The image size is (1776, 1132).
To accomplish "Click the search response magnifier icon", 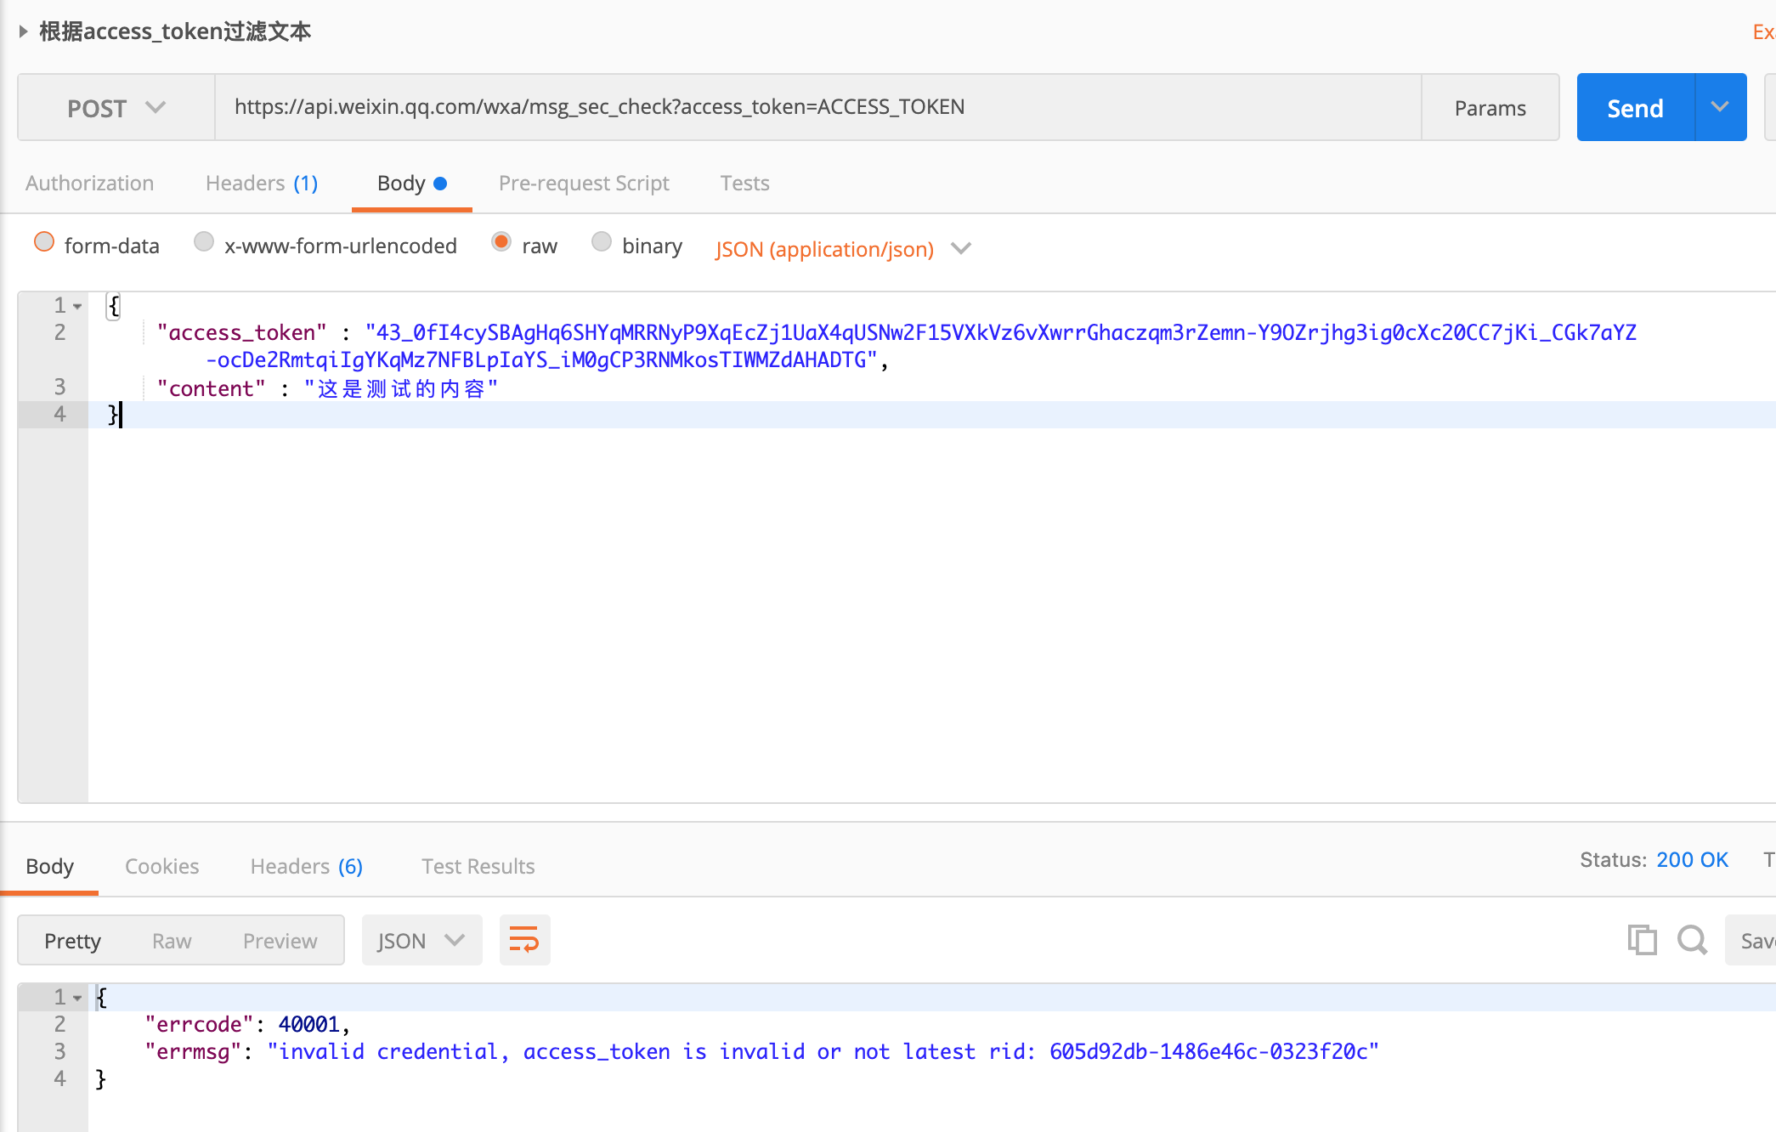I will [1691, 940].
